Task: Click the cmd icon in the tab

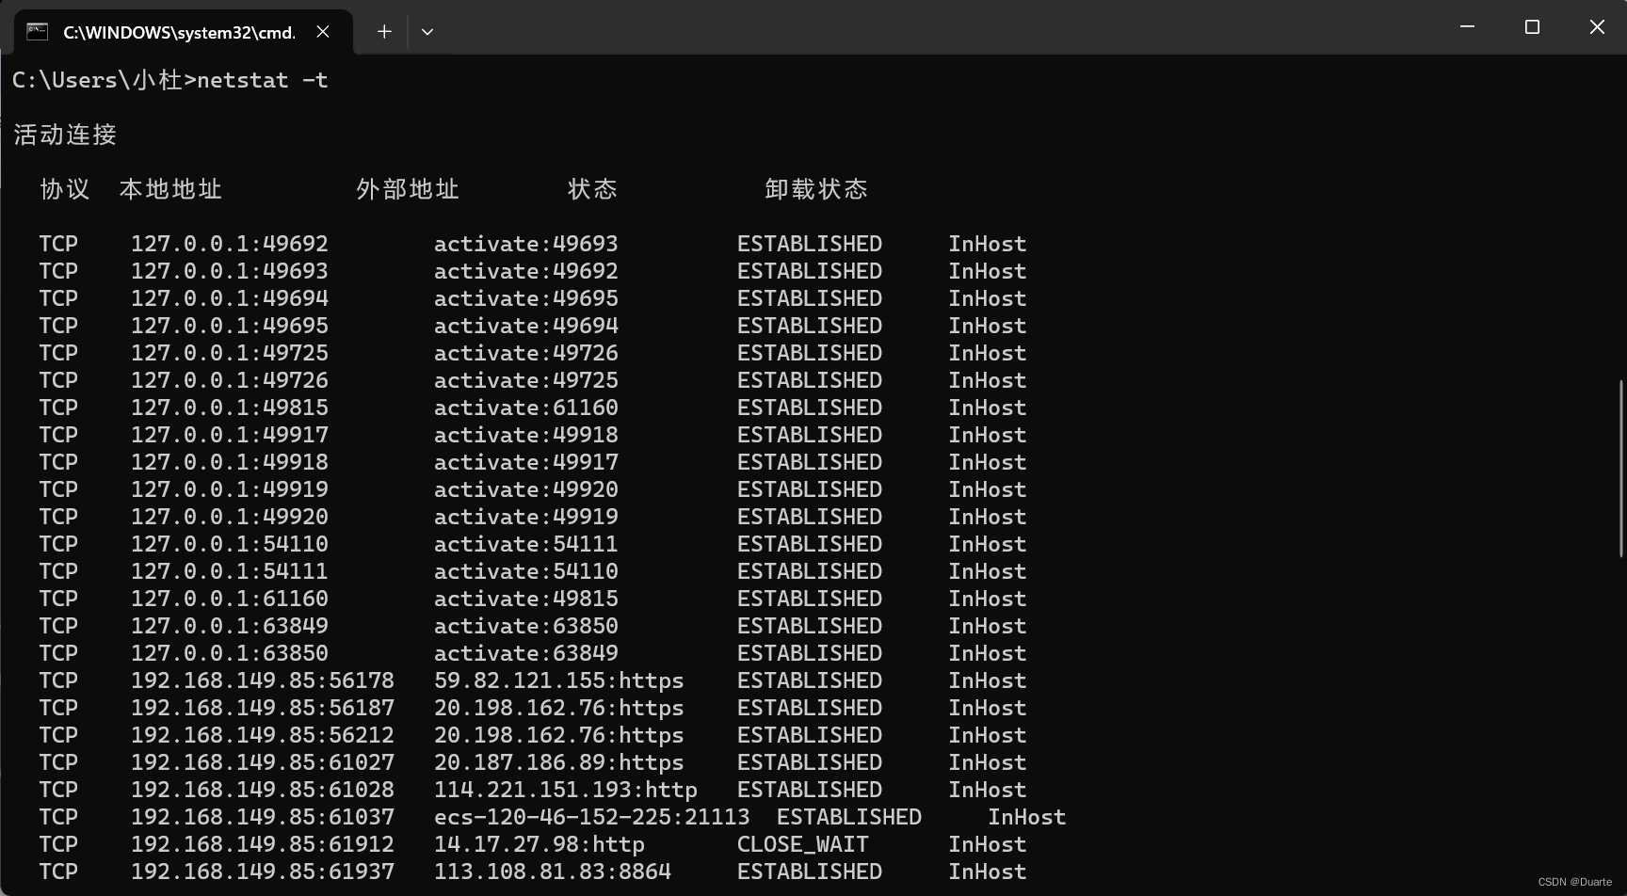Action: click(38, 32)
